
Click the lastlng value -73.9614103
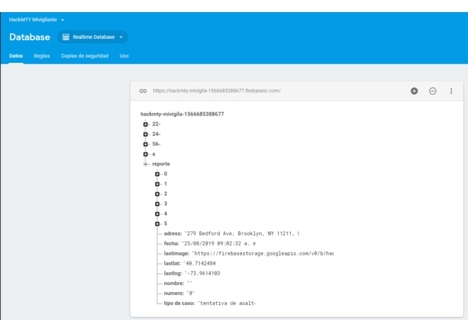click(202, 274)
